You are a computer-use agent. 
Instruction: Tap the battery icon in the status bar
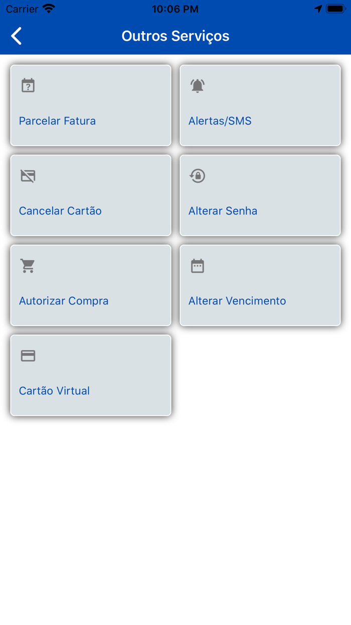click(x=334, y=8)
